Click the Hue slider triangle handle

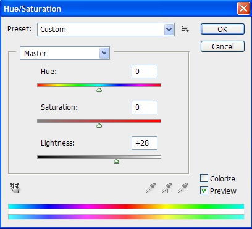click(x=99, y=90)
